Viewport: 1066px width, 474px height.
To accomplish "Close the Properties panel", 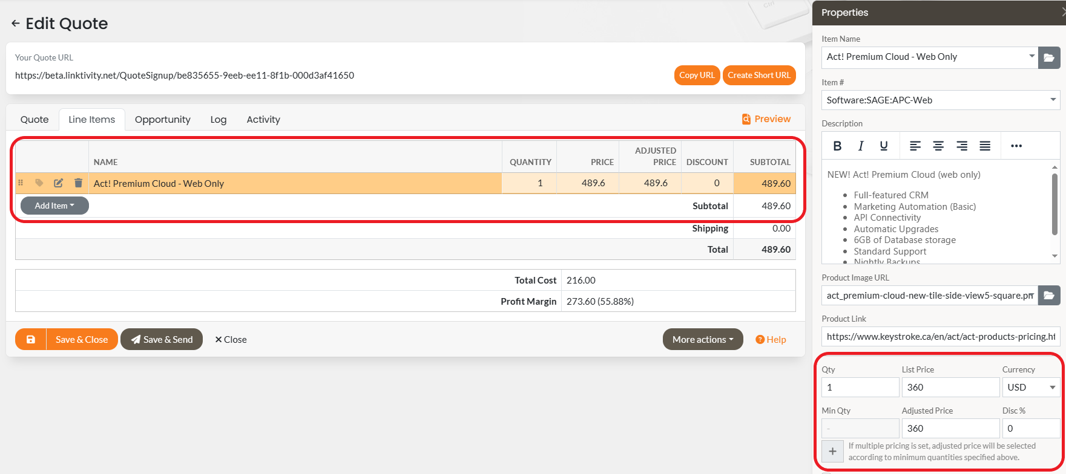I will (1062, 13).
